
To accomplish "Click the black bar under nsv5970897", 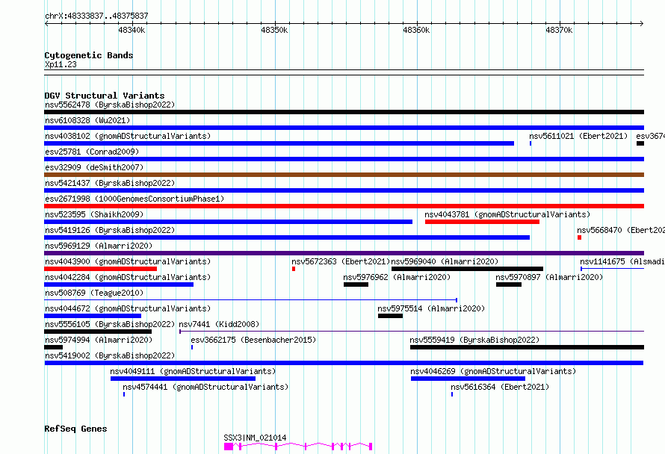I will (x=509, y=284).
